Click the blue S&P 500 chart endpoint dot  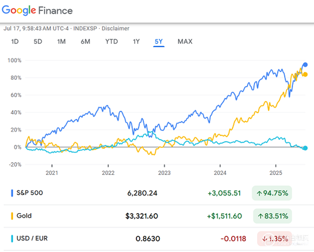pos(305,64)
